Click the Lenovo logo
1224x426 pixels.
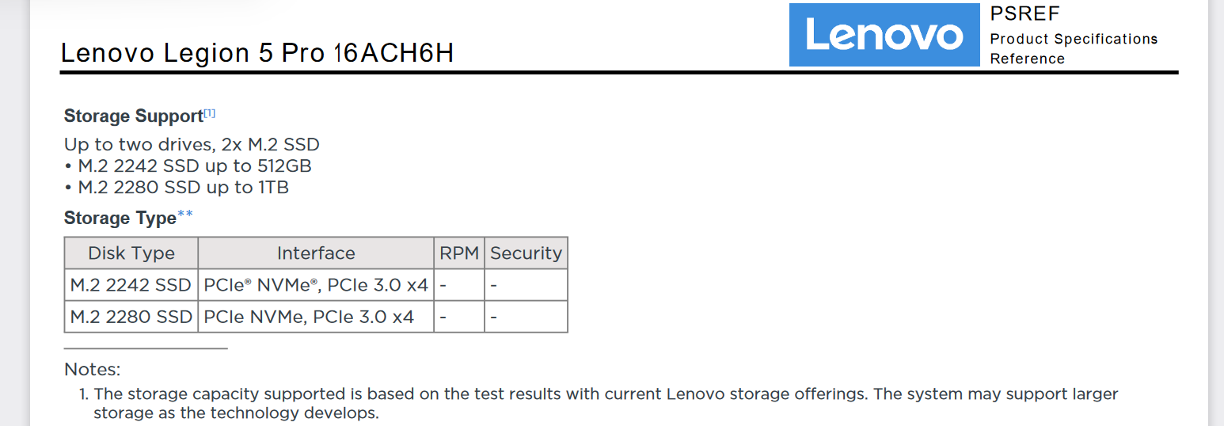(884, 35)
